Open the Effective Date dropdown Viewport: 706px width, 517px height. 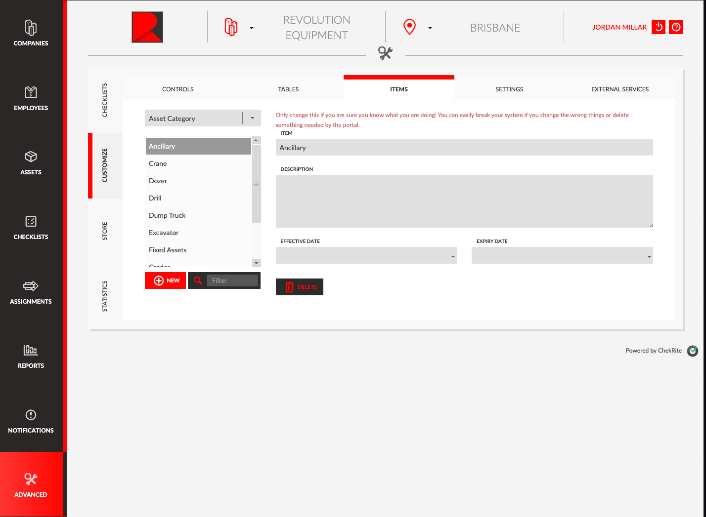click(366, 255)
